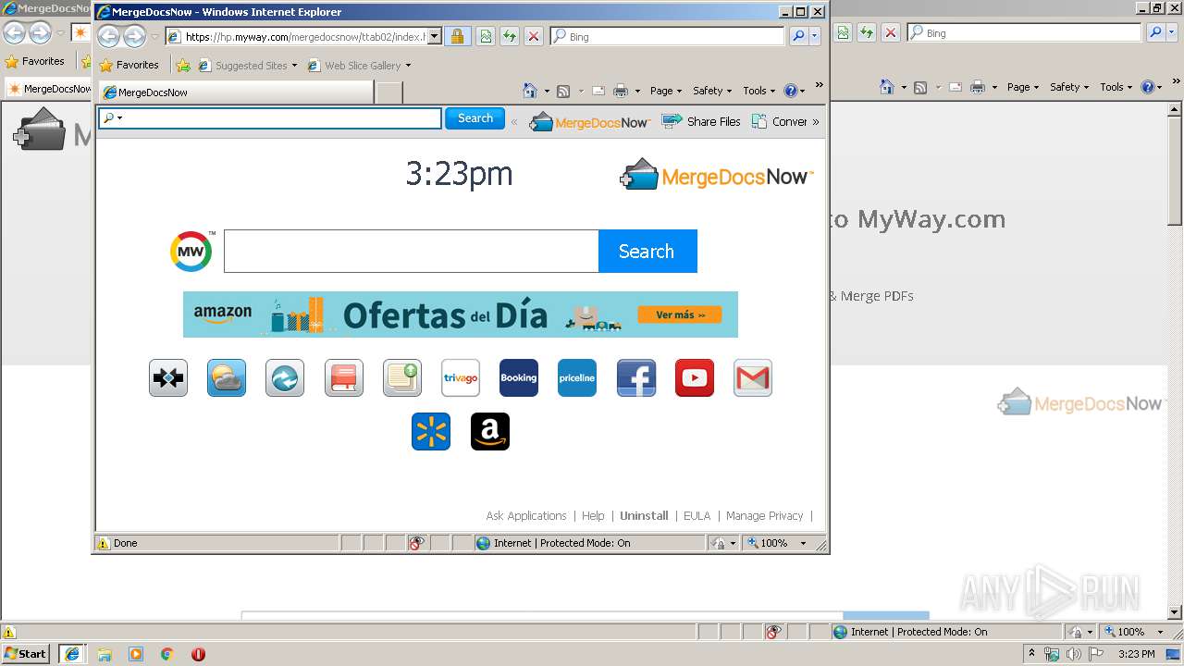Open the Web Slice Gallery dropdown arrow
Viewport: 1184px width, 666px height.
point(408,66)
